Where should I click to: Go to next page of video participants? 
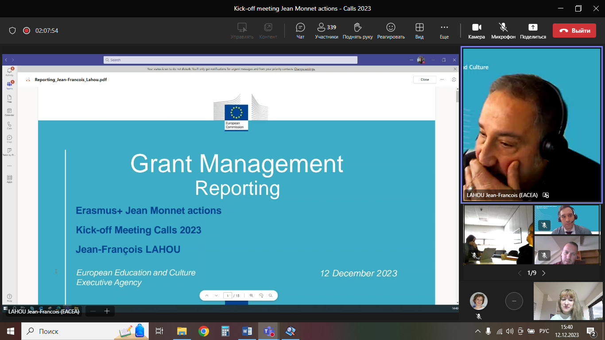[544, 273]
